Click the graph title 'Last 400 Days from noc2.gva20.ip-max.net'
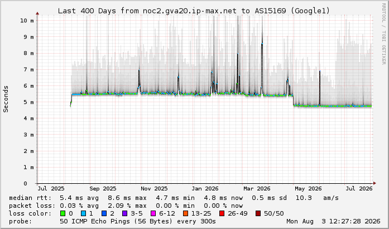 click(x=148, y=11)
